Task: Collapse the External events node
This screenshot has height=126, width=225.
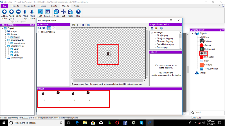Action: click(5, 40)
